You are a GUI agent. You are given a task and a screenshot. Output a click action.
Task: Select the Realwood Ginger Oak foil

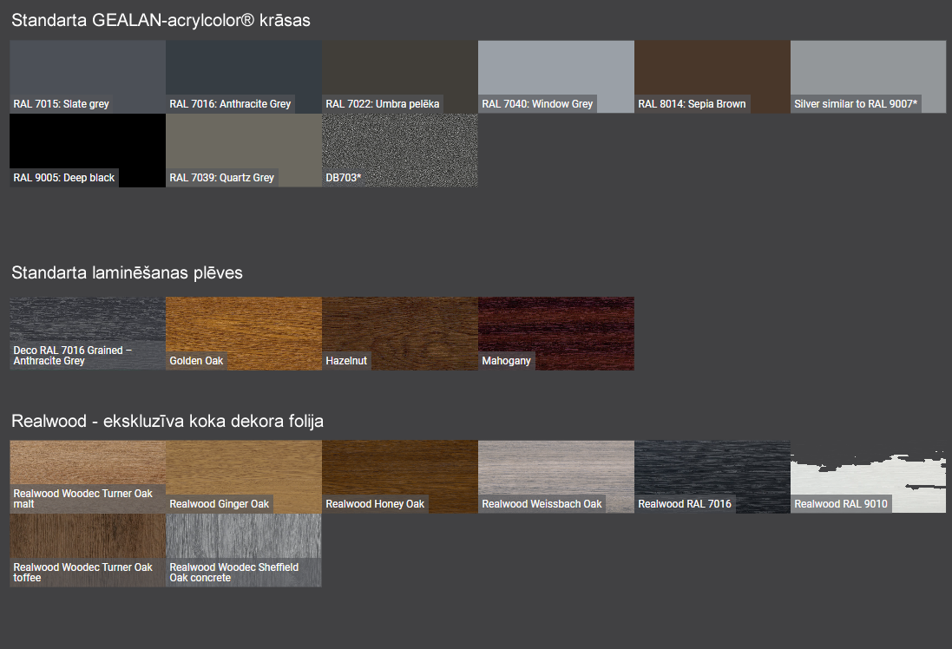point(244,476)
